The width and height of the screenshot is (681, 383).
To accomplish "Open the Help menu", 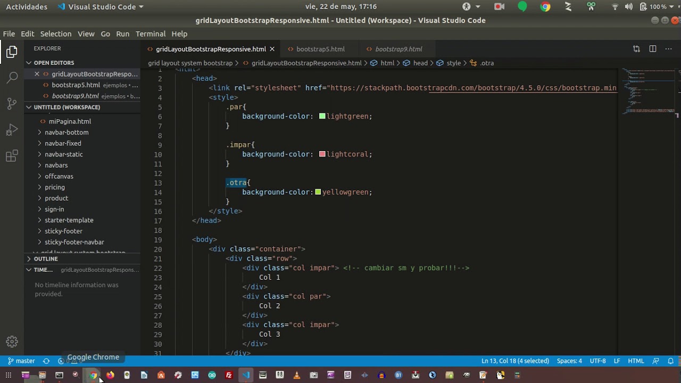I will pyautogui.click(x=179, y=34).
